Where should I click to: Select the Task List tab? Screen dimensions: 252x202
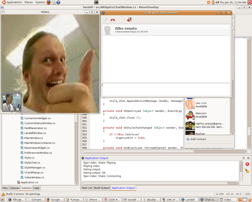pyautogui.click(x=87, y=188)
